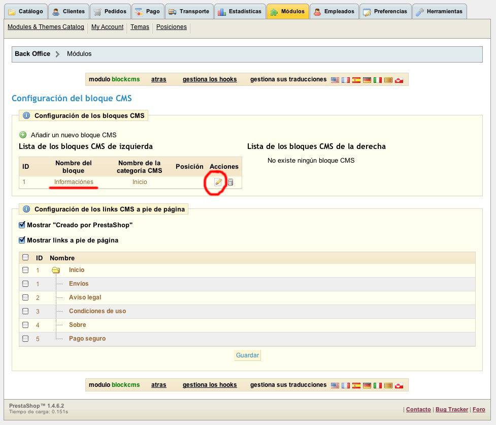Click the Pago seguro page name

pos(87,339)
